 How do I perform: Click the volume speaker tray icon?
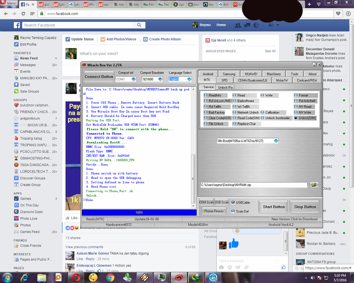tap(313, 278)
